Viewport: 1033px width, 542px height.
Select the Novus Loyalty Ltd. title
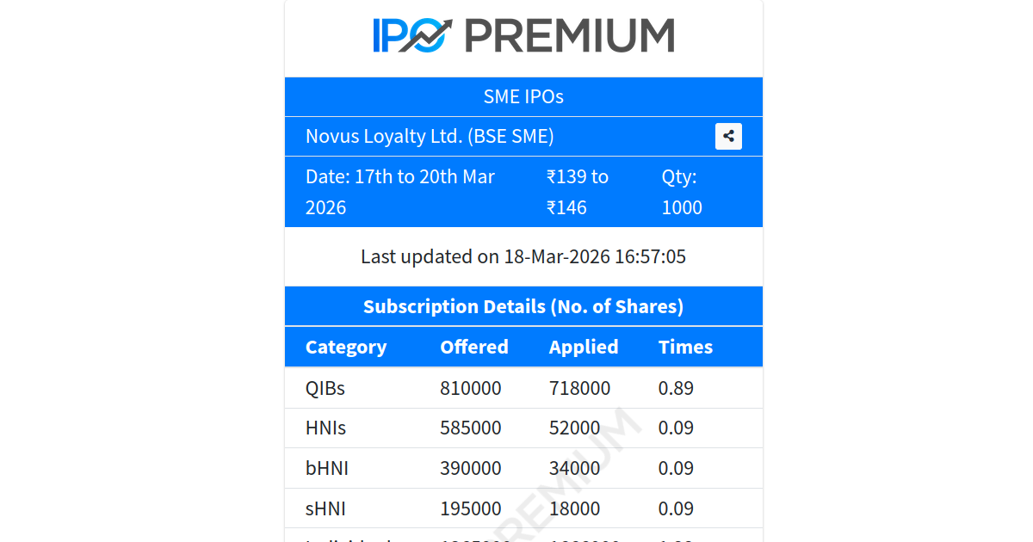(430, 136)
